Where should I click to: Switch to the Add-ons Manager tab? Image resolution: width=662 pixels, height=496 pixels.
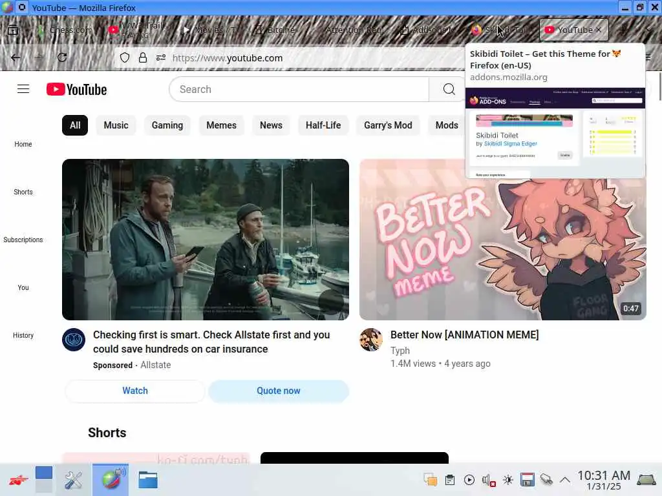click(427, 30)
